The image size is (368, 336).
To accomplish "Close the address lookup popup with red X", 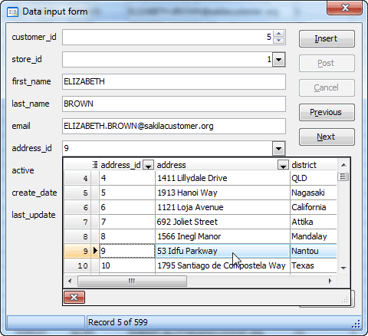I will click(x=74, y=297).
